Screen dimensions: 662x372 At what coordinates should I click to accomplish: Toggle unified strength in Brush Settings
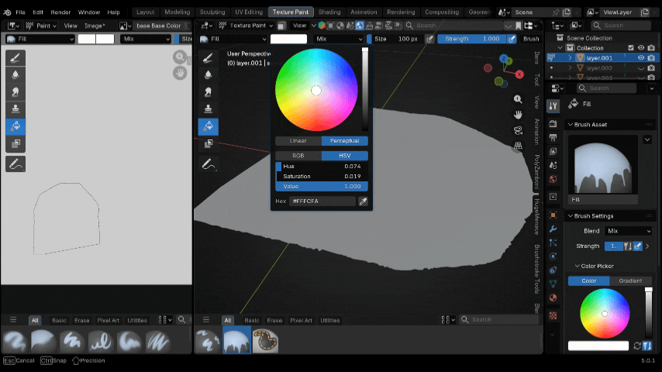[x=628, y=246]
